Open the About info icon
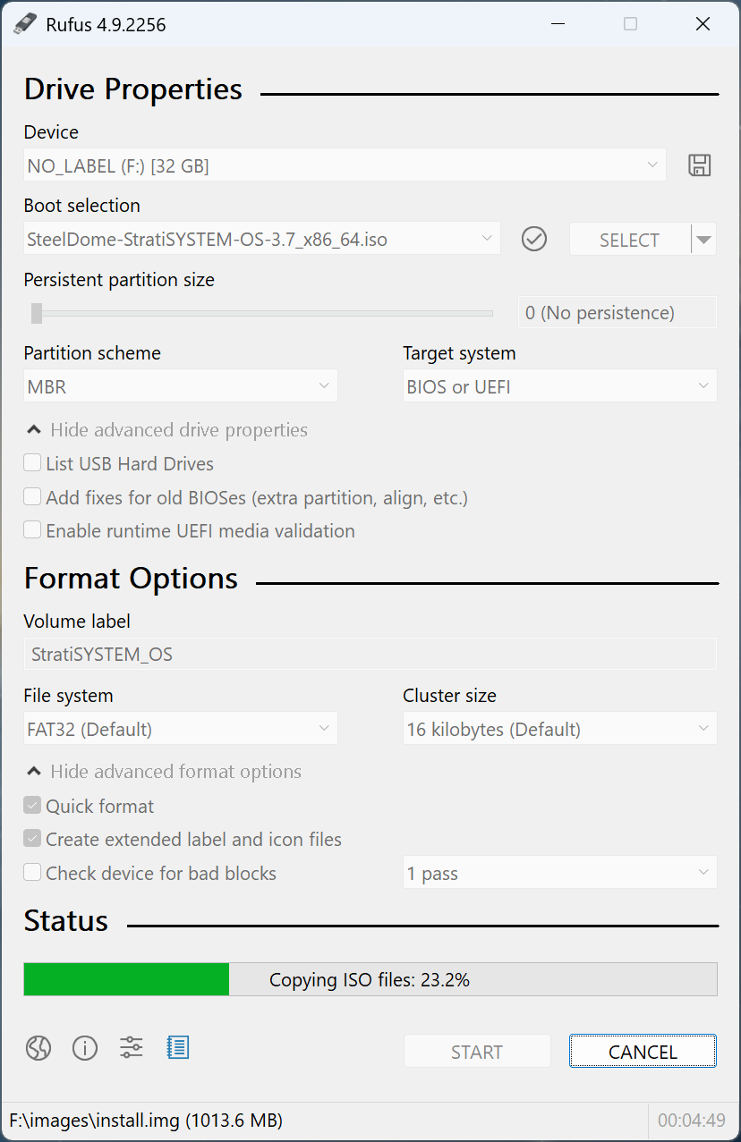 (x=85, y=1048)
